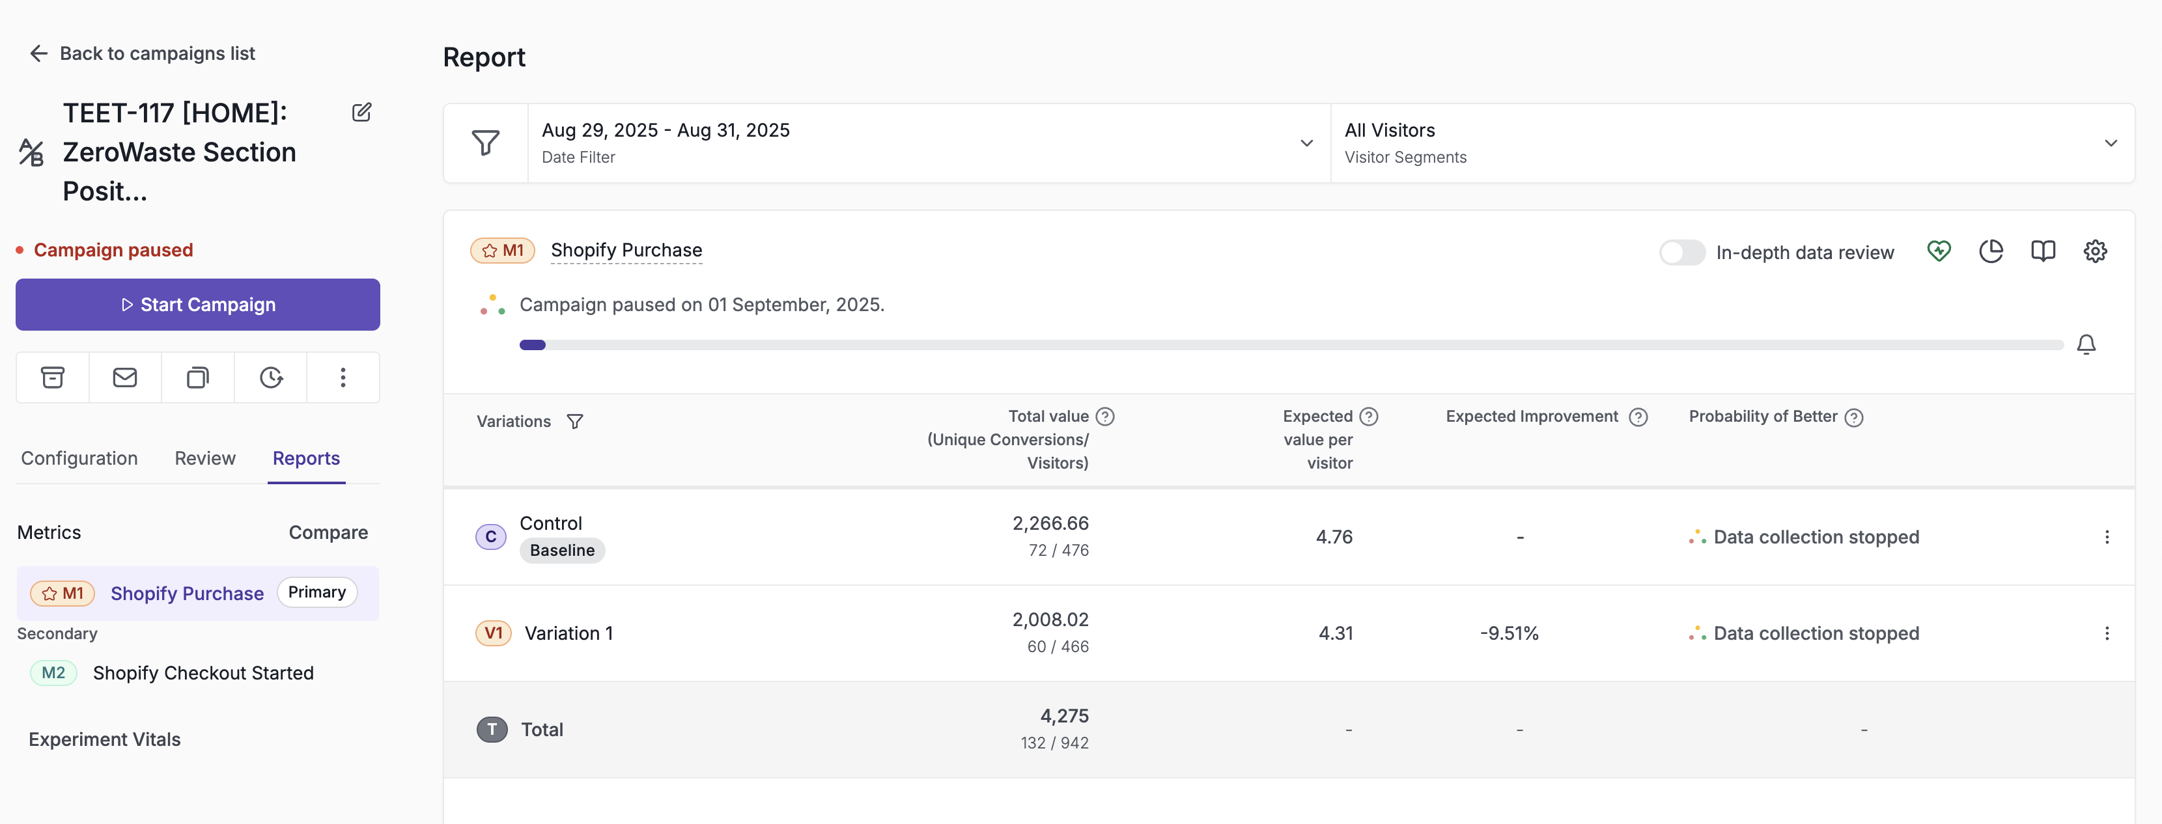Click the duplicate campaign icon
The height and width of the screenshot is (824, 2162).
click(x=197, y=378)
